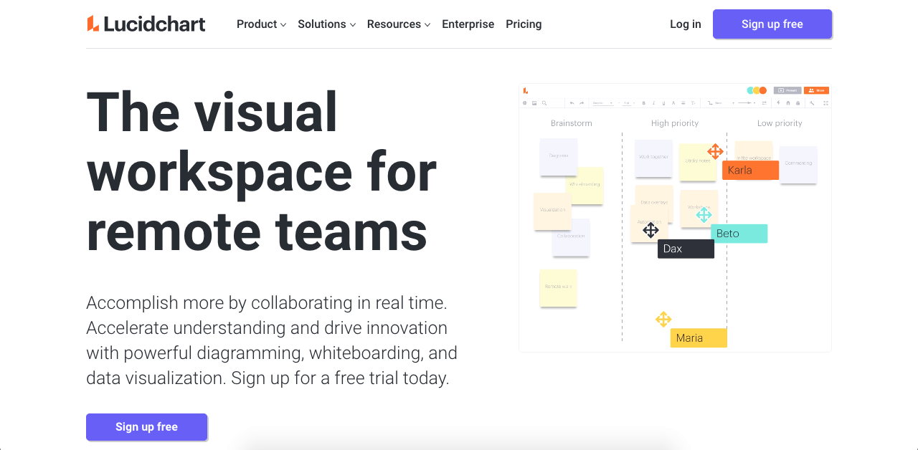Expand the Solutions menu

326,24
